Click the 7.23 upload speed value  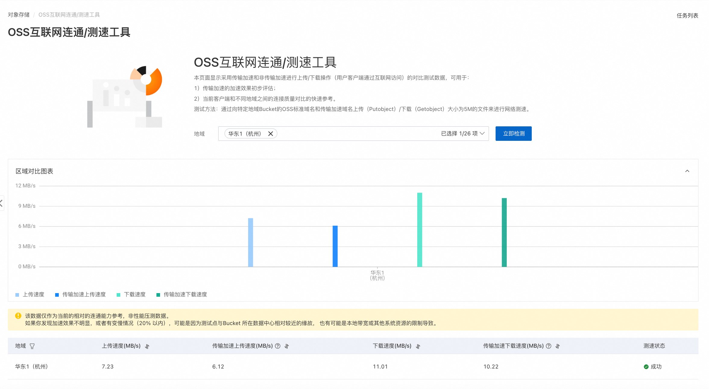pyautogui.click(x=108, y=367)
